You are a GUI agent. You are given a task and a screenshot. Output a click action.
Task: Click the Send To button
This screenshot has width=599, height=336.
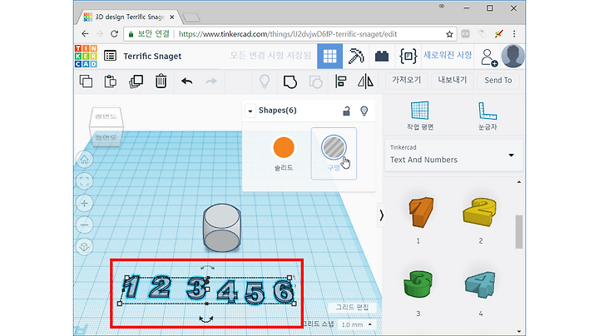[498, 80]
